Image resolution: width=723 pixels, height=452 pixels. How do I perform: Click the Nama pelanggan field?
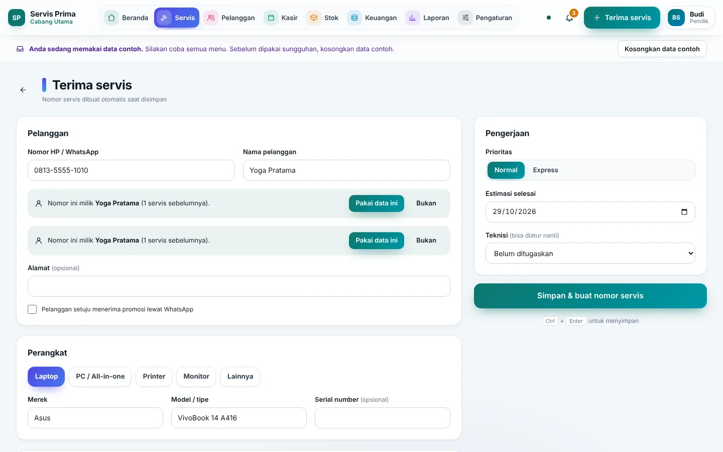[x=346, y=170]
